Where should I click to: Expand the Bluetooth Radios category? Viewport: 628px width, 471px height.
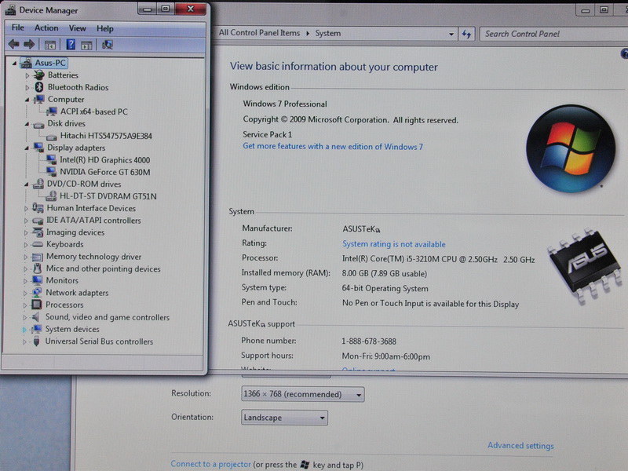(27, 87)
